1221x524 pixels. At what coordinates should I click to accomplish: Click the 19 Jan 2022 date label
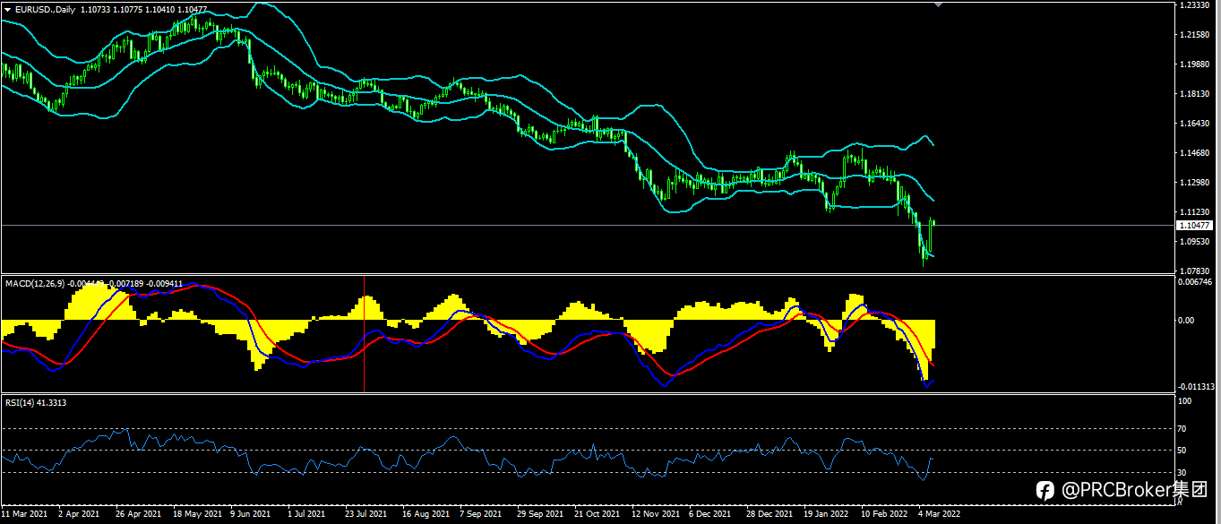click(x=826, y=515)
